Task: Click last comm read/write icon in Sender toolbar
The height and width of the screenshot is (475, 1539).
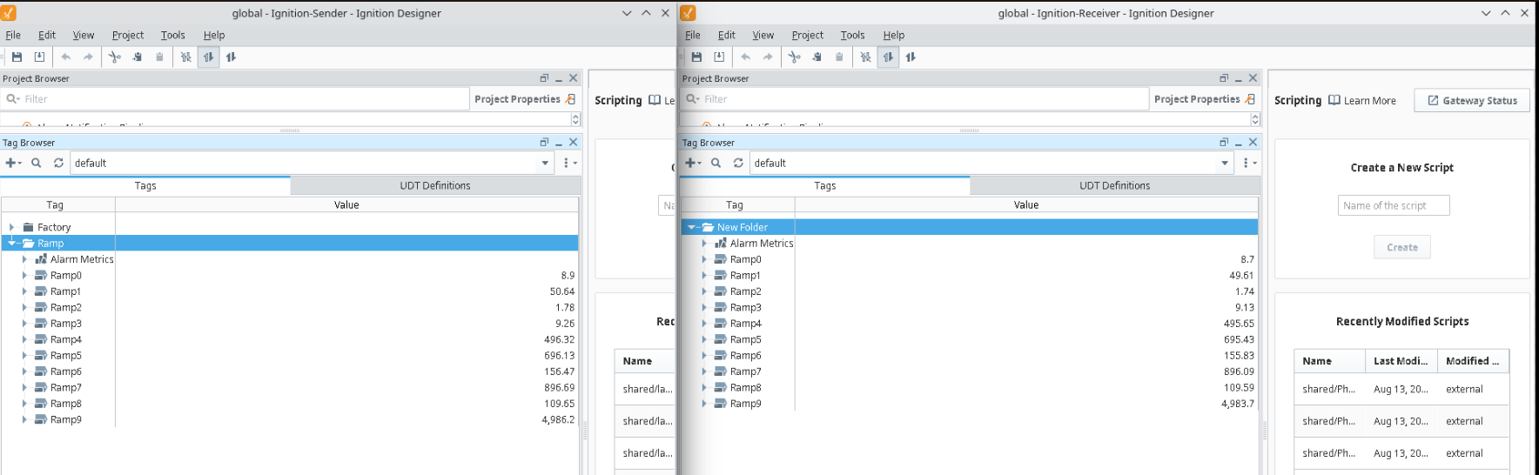Action: pyautogui.click(x=231, y=57)
